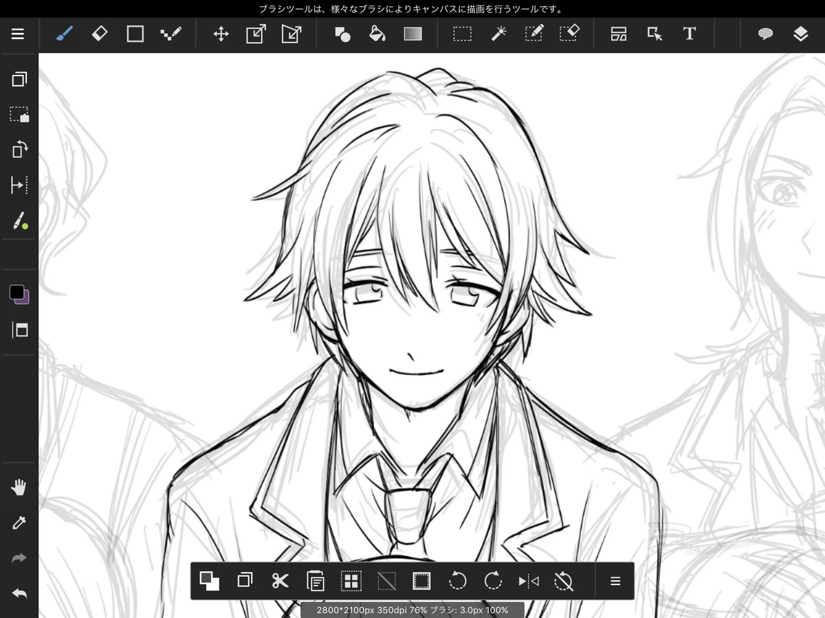825x618 pixels.
Task: Select the selection eraser tool
Action: point(570,34)
